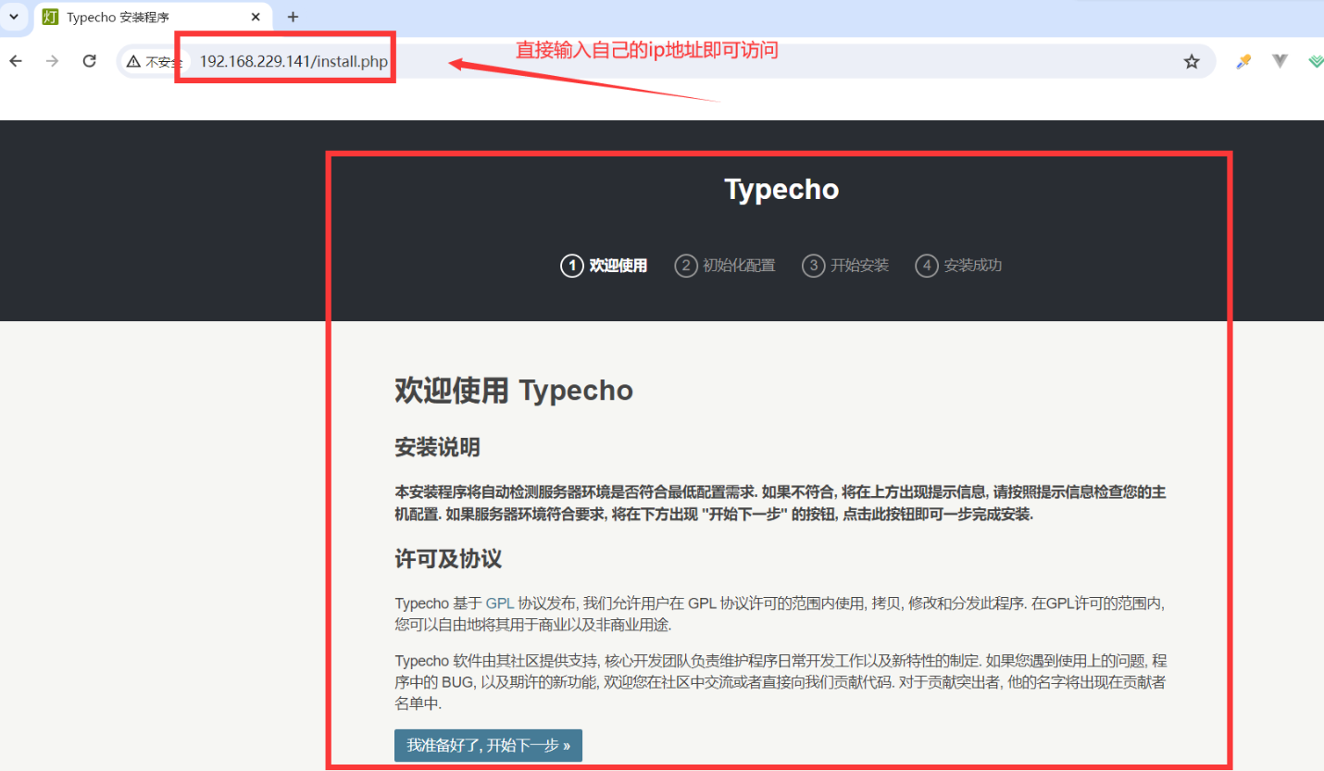1324x771 pixels.
Task: Open the GPL license link
Action: [499, 603]
